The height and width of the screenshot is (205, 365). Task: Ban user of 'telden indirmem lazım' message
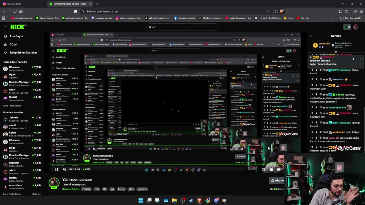[321, 85]
